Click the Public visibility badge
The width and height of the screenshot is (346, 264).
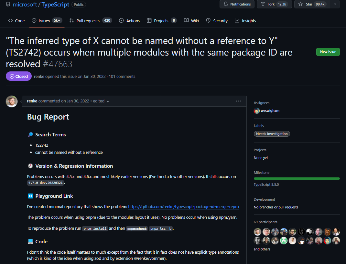click(x=79, y=5)
